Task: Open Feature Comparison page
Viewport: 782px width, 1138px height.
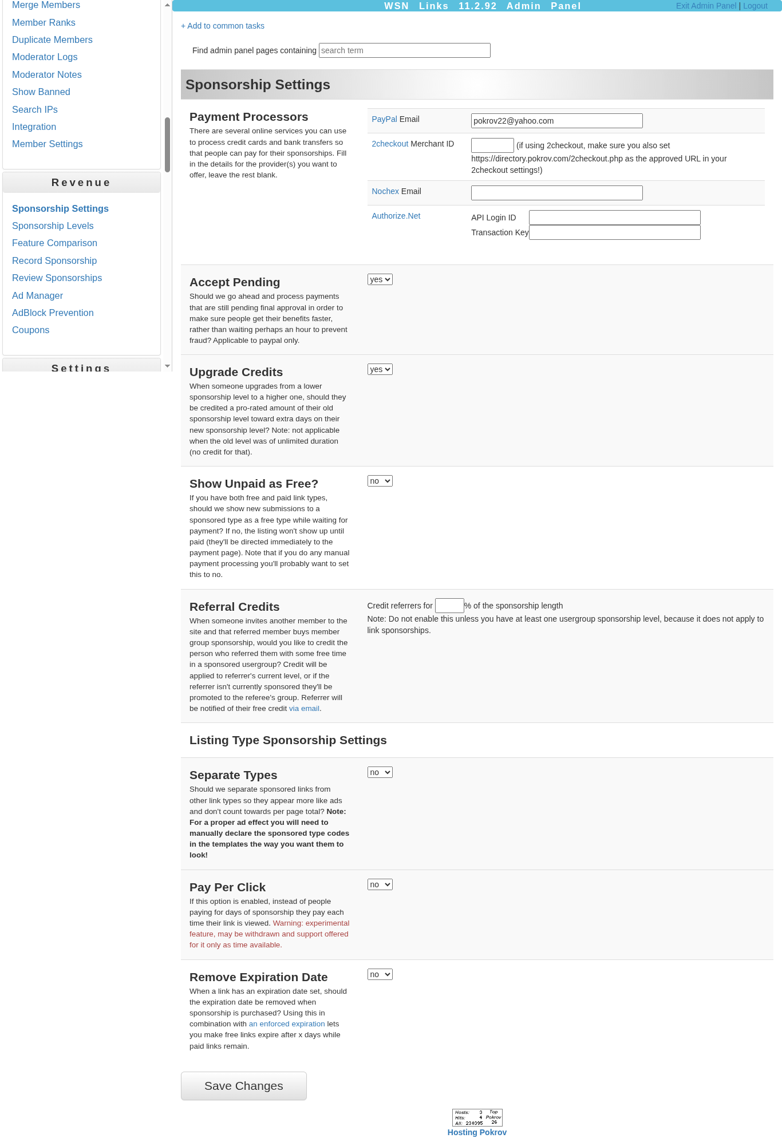Action: point(54,243)
